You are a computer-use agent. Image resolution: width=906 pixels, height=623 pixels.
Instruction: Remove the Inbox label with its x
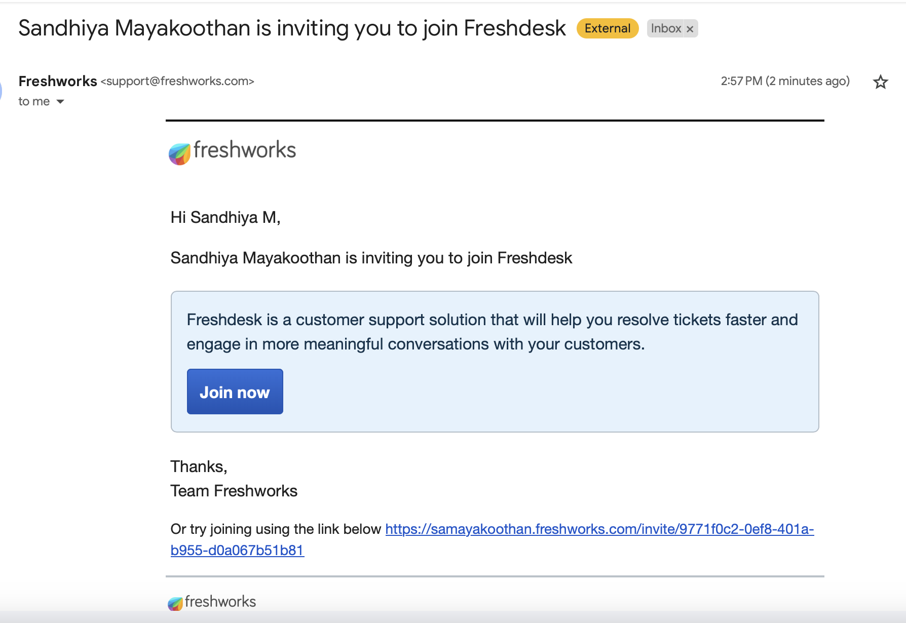click(690, 29)
